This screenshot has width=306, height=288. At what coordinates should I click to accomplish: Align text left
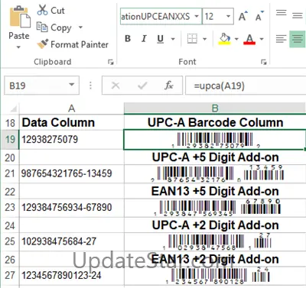pos(282,39)
